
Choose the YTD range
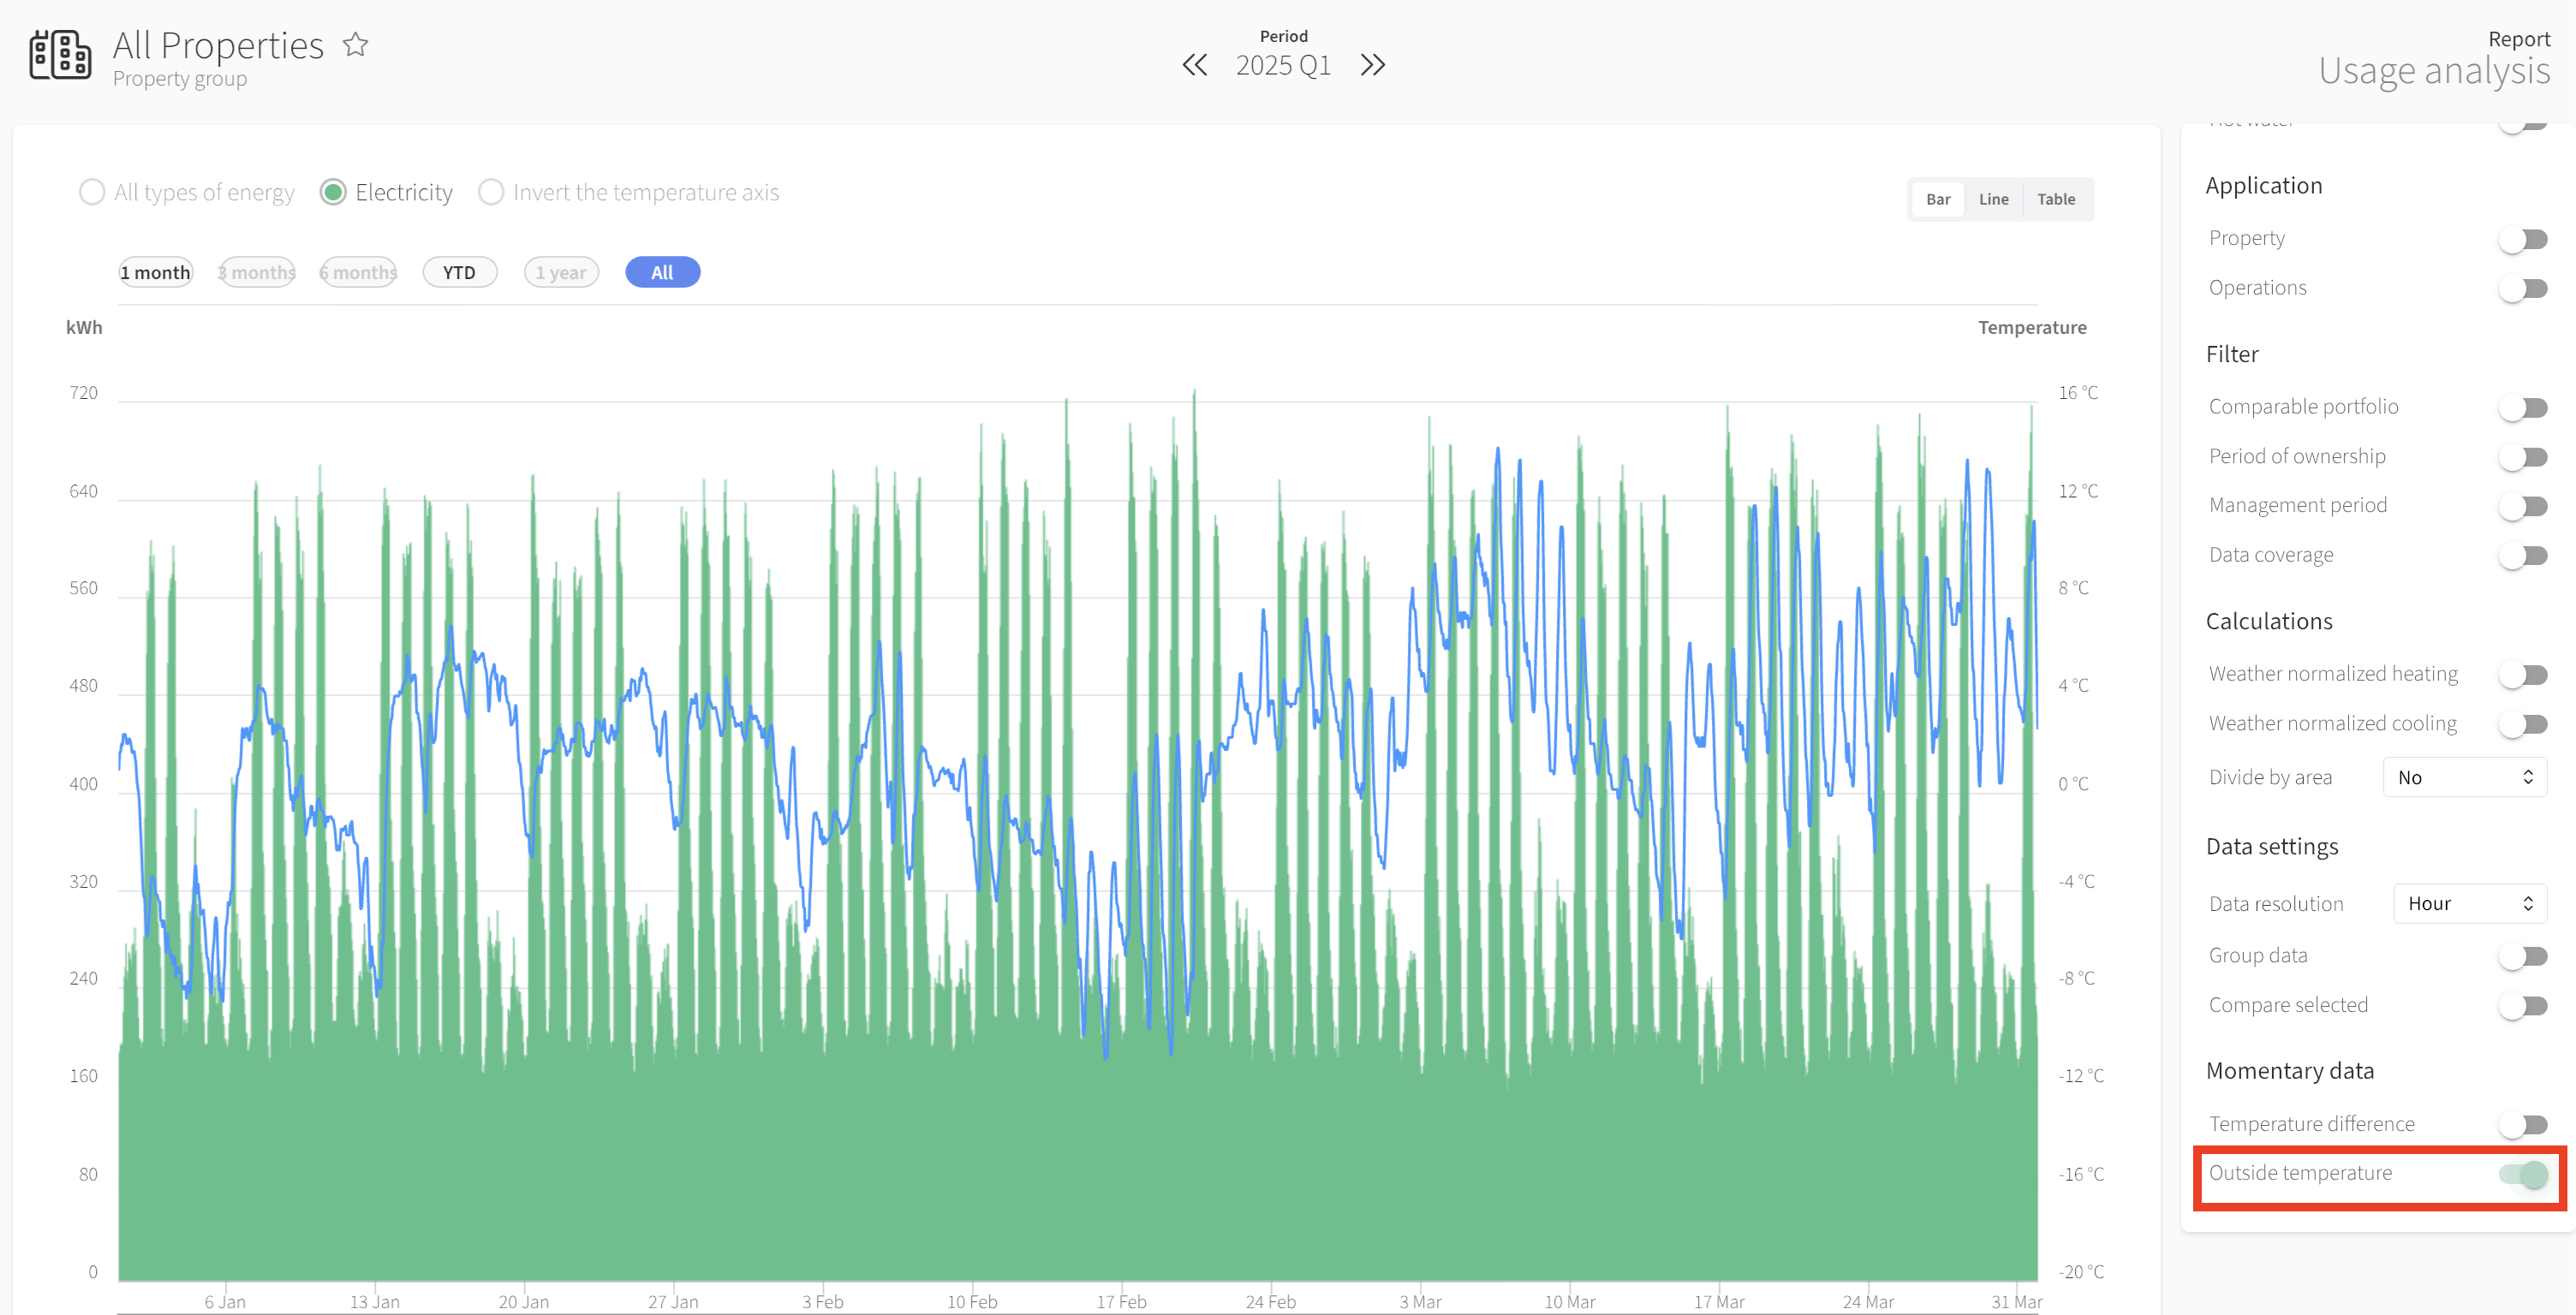[460, 272]
